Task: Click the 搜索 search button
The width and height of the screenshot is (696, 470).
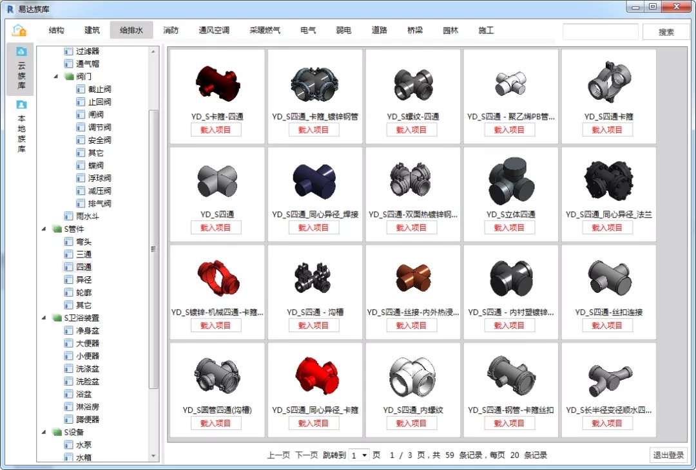Action: (666, 32)
